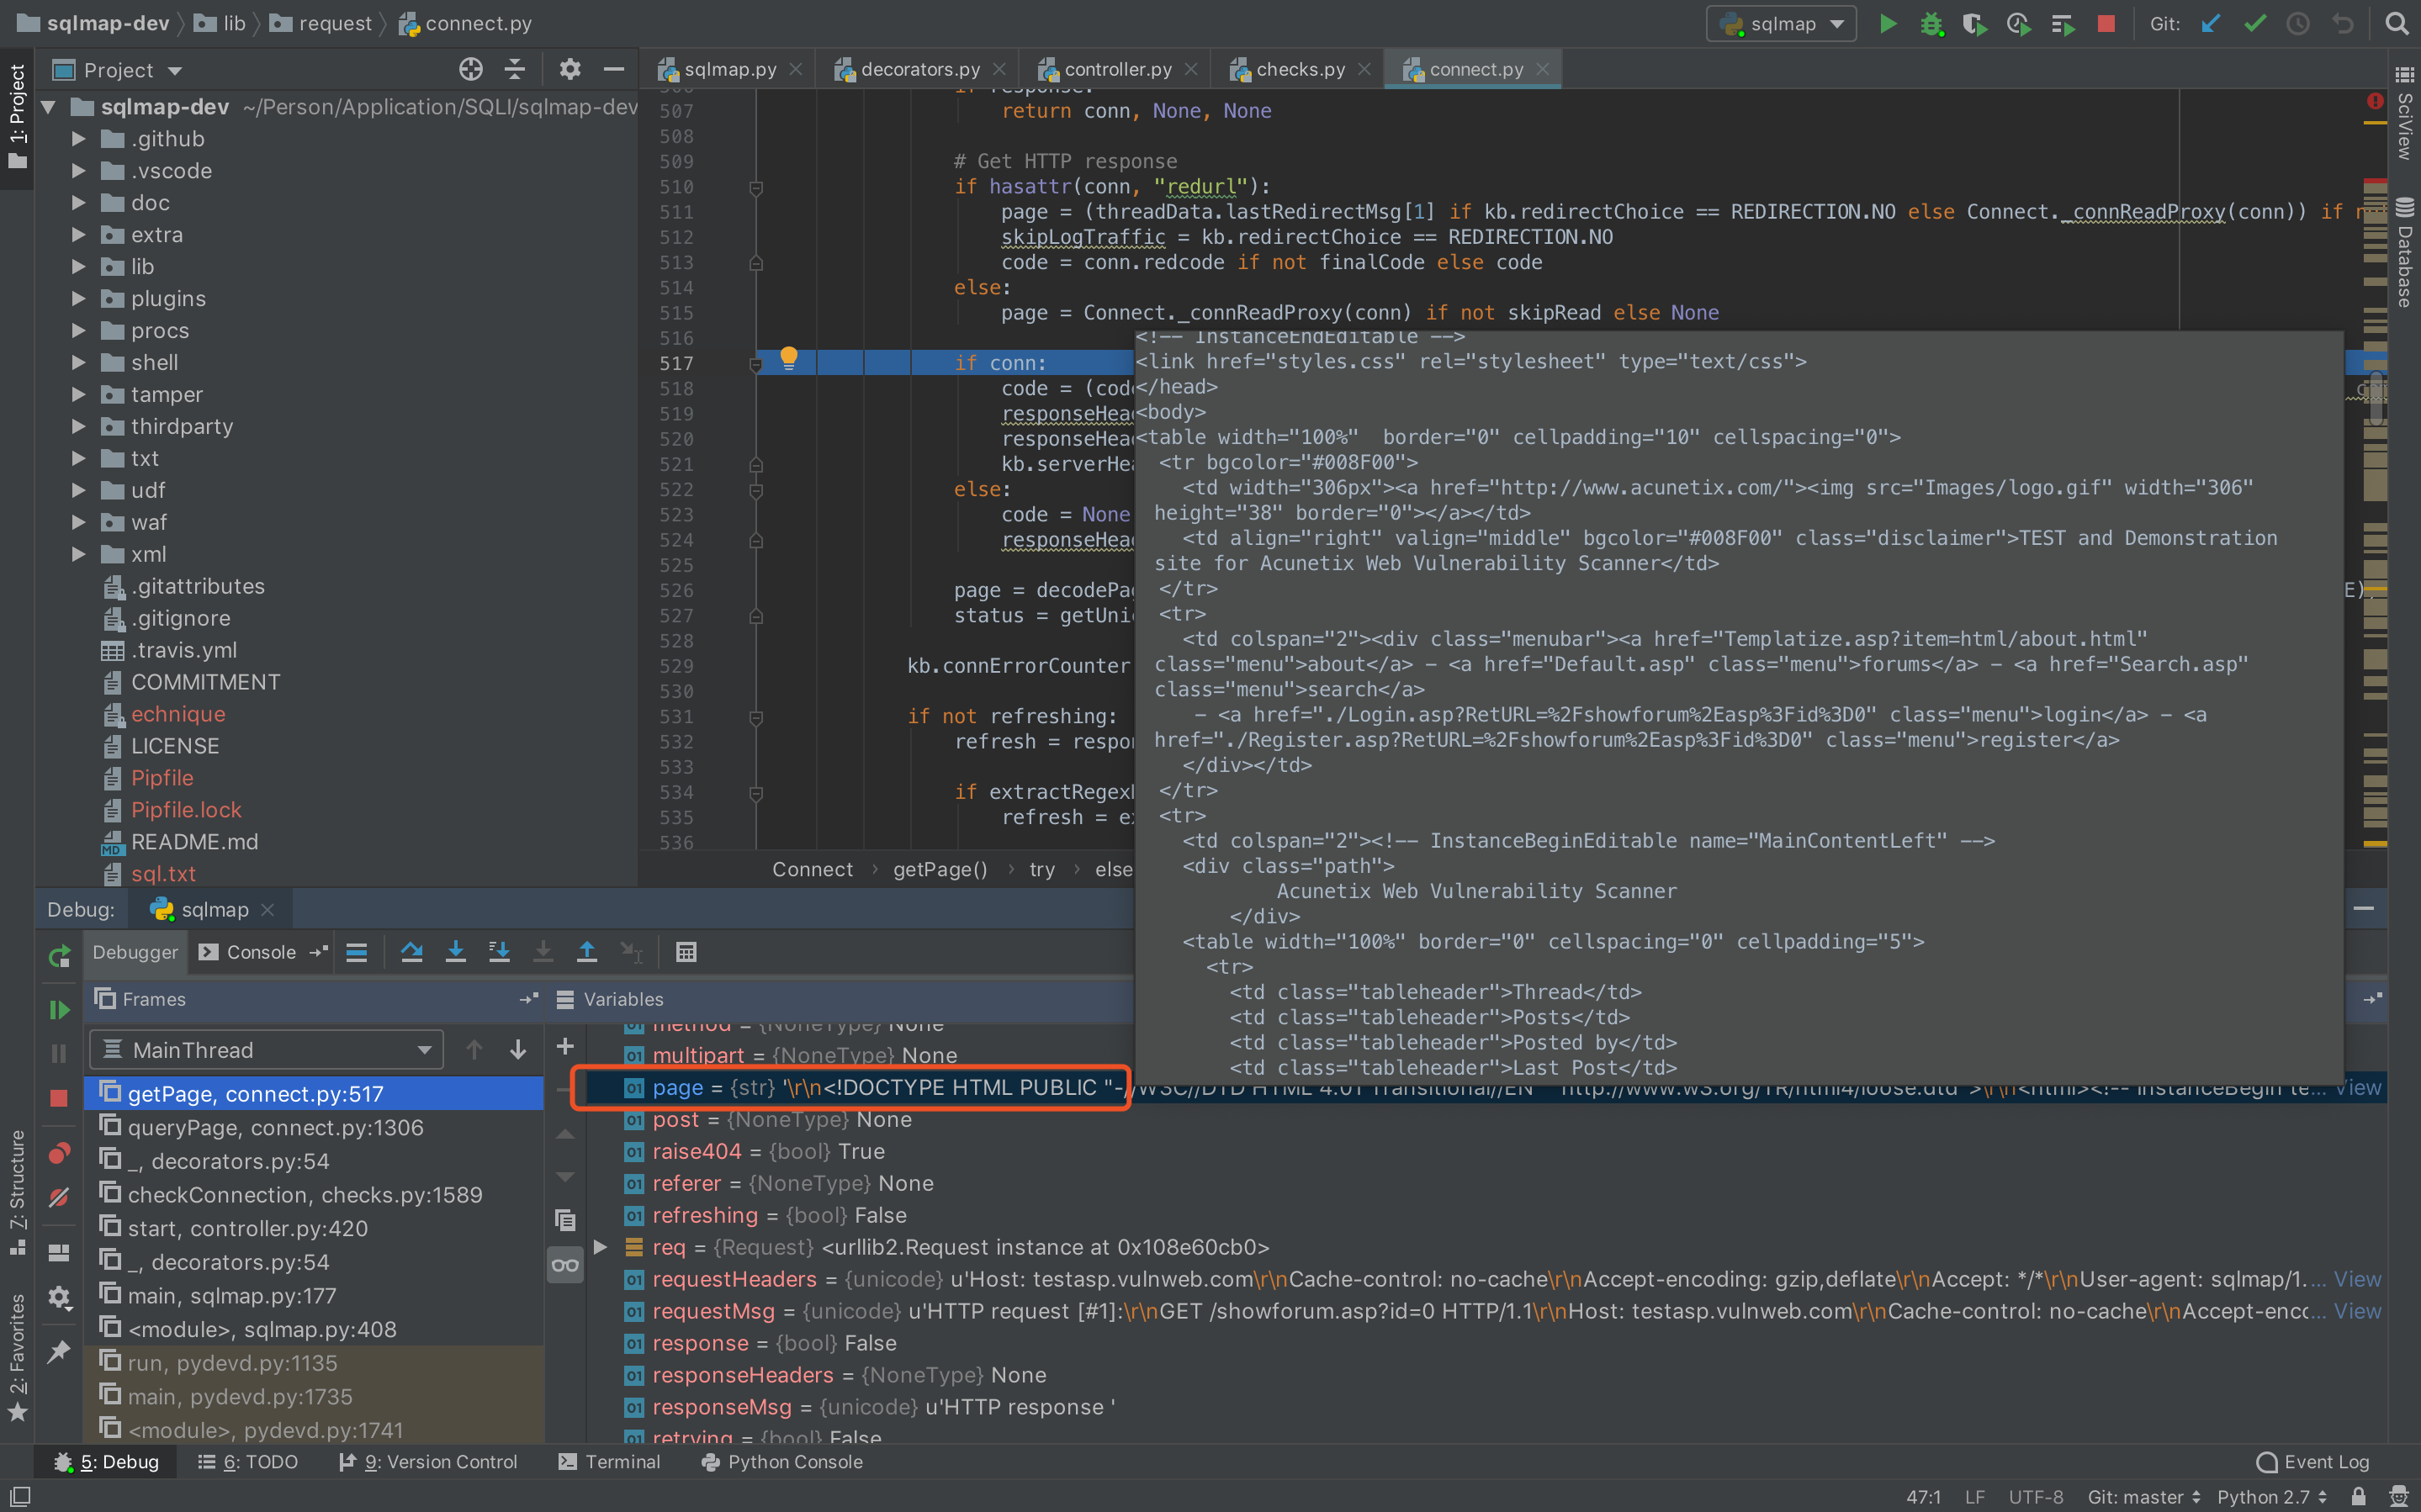Pause the program using the debug pause icon
This screenshot has height=1512, width=2421.
[x=59, y=1053]
